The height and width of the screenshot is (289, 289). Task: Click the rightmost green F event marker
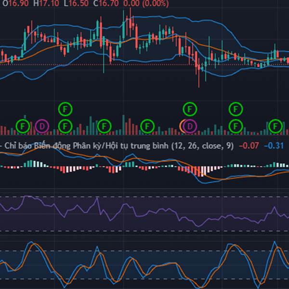tap(276, 126)
